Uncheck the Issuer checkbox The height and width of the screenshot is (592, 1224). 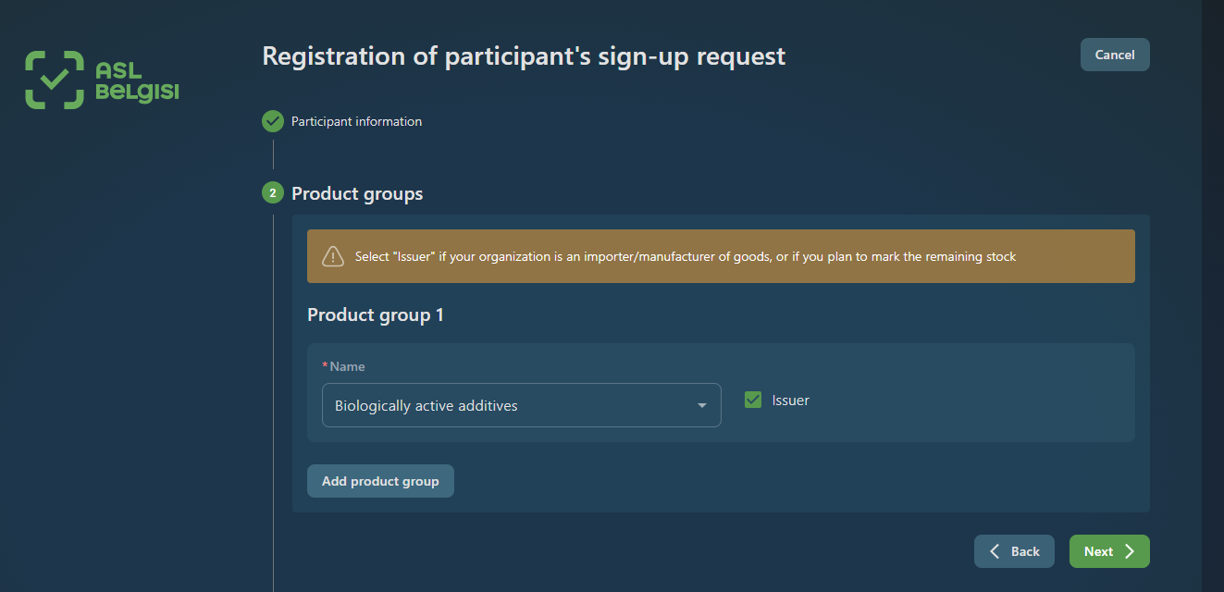(753, 400)
